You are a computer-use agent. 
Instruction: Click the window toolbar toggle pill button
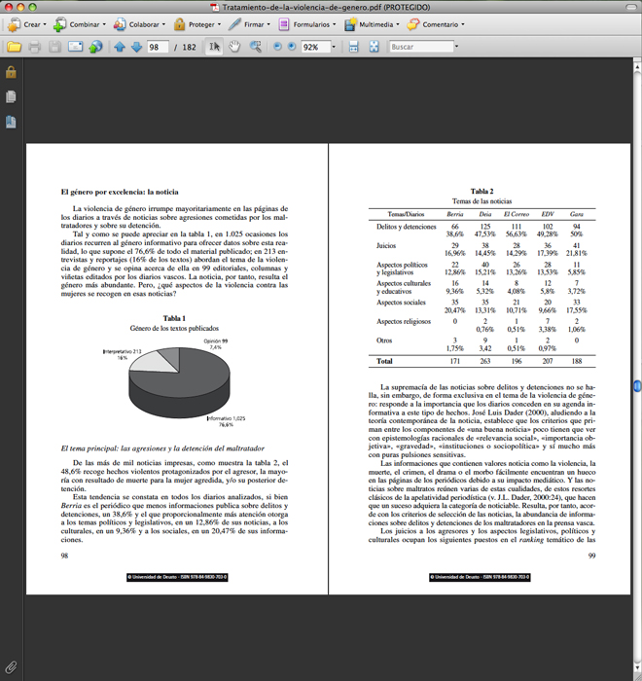[631, 7]
